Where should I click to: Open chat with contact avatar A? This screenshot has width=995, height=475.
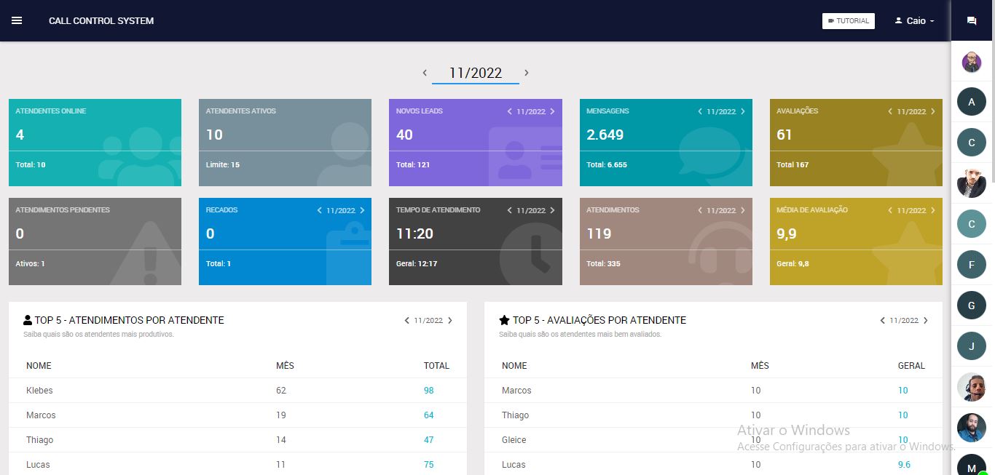(971, 103)
